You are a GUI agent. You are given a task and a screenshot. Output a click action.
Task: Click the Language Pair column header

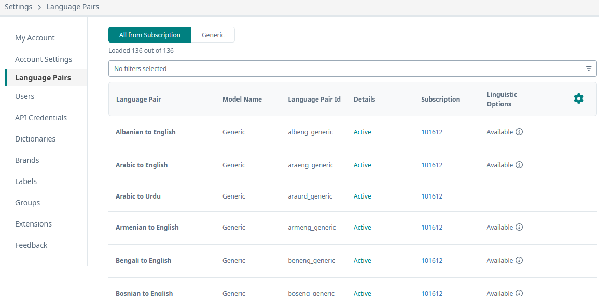pyautogui.click(x=138, y=100)
